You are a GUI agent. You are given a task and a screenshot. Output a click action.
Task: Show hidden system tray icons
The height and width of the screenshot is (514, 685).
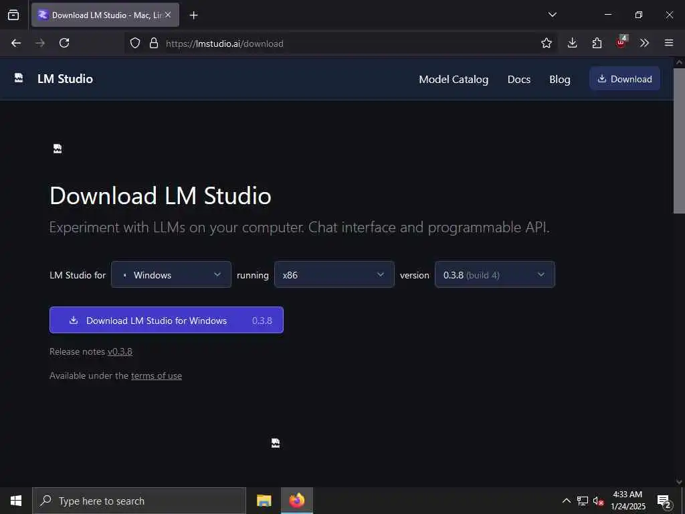click(x=566, y=501)
